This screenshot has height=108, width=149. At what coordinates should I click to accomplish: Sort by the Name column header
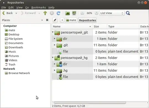coord(72,26)
